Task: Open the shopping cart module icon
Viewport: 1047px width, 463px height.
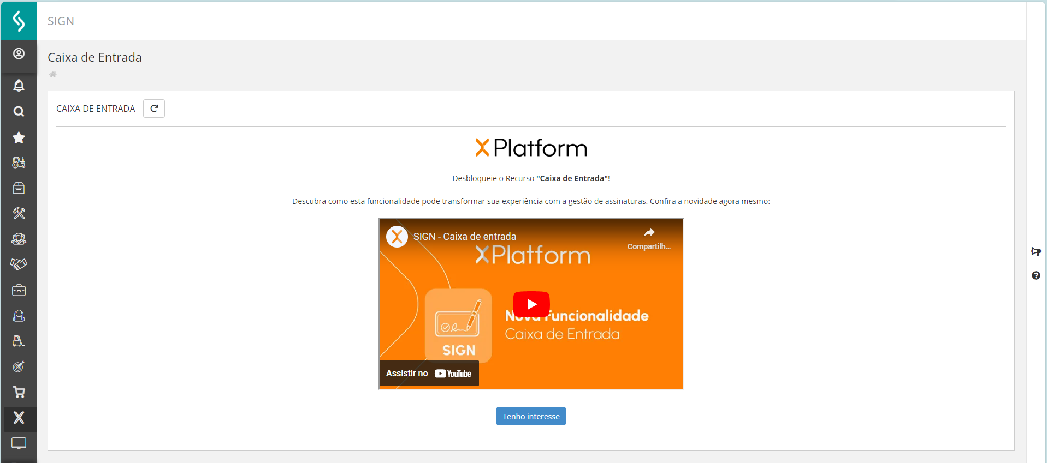Action: pyautogui.click(x=19, y=392)
